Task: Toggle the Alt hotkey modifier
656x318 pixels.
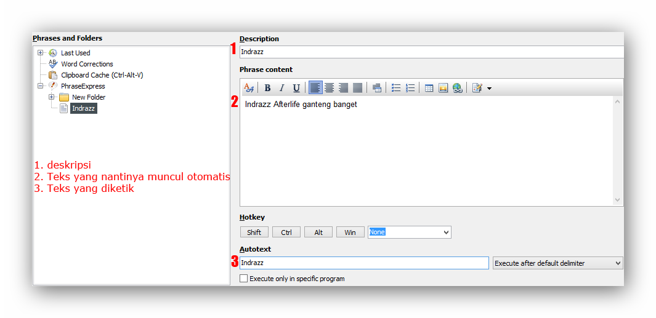Action: click(318, 233)
